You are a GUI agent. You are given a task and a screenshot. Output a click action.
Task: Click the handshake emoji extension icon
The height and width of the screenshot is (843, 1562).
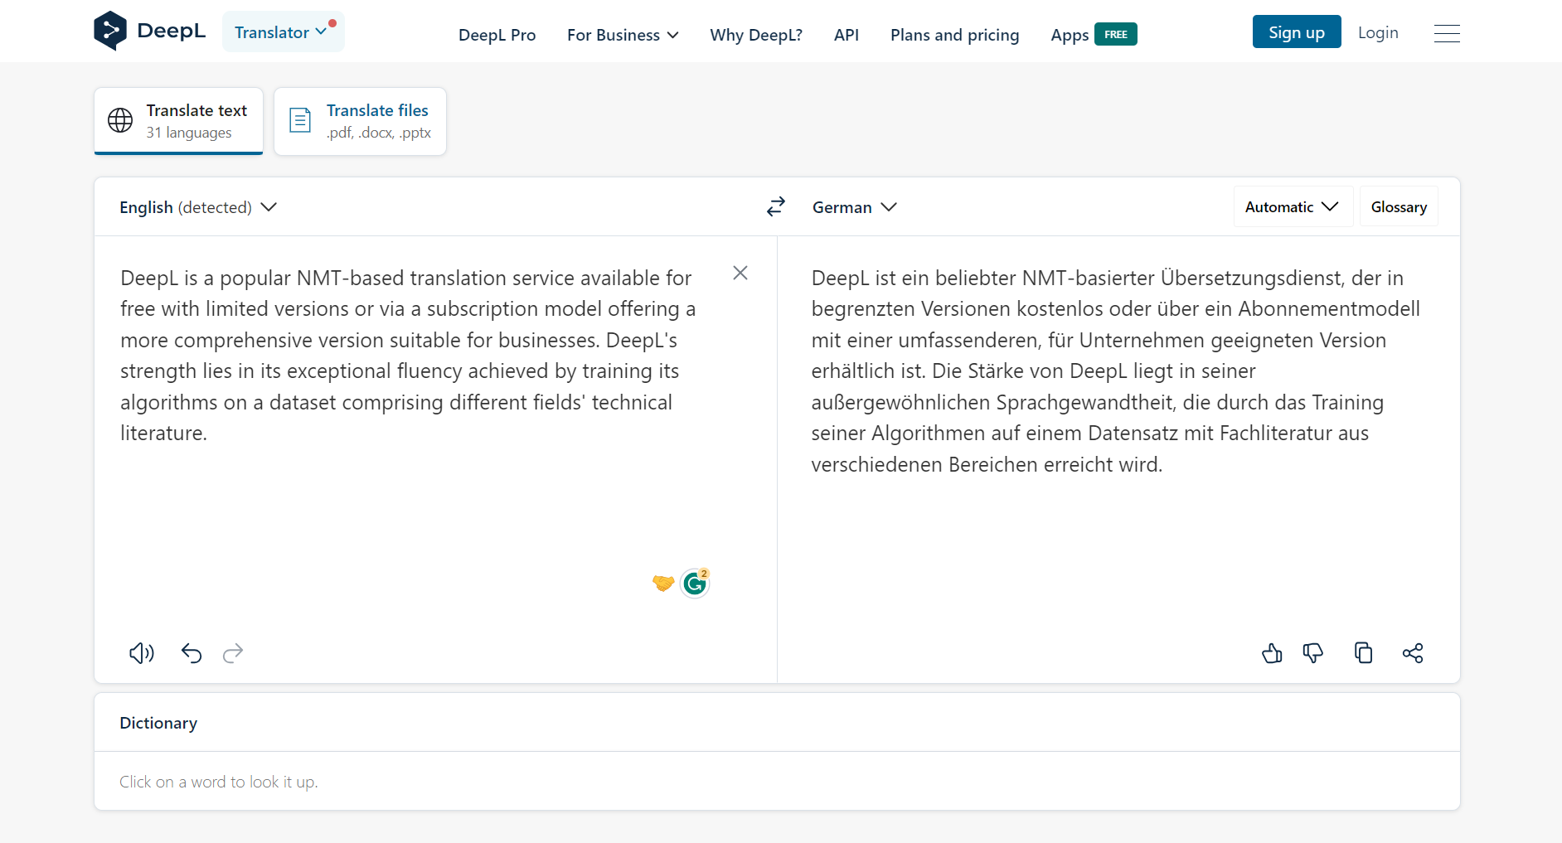point(663,584)
